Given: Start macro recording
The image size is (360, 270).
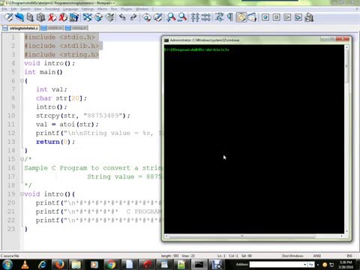Looking at the screenshot, I should click(265, 17).
